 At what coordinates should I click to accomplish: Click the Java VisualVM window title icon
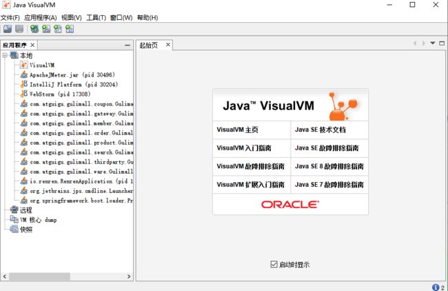[x=6, y=5]
